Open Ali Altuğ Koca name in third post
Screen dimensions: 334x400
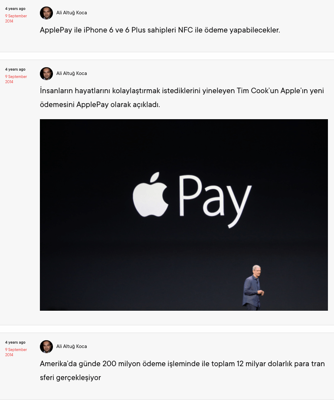(x=72, y=346)
